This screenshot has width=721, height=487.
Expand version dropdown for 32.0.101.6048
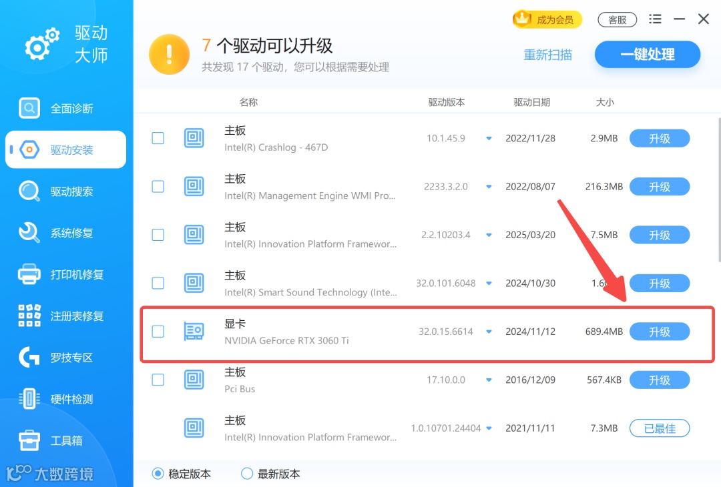[x=489, y=283]
